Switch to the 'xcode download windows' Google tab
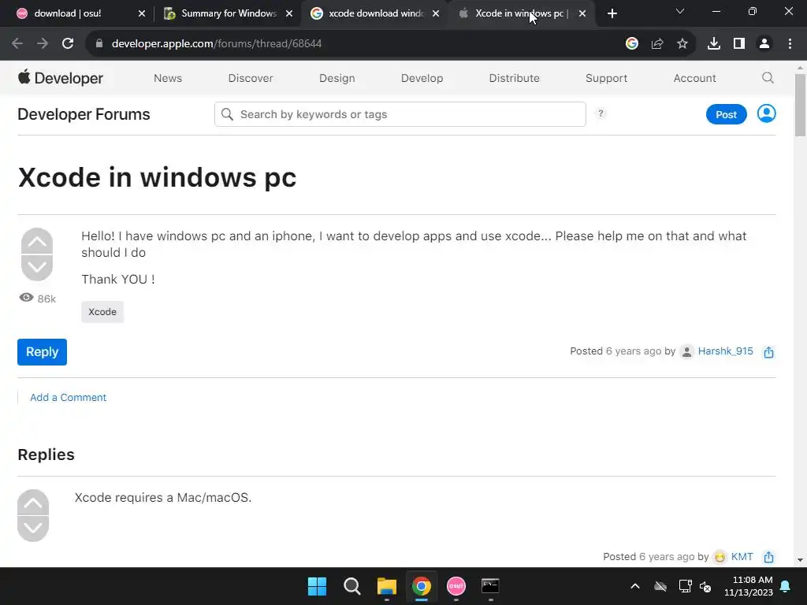 [376, 13]
